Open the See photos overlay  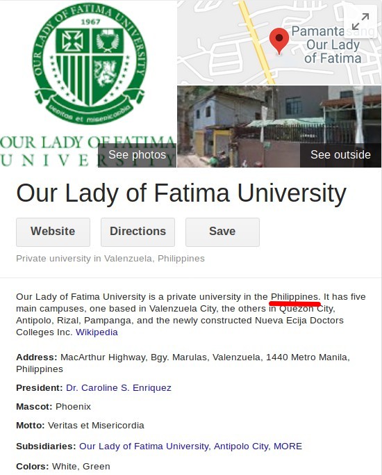click(137, 155)
